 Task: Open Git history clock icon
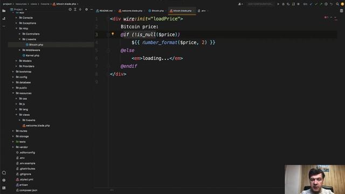pyautogui.click(x=326, y=4)
